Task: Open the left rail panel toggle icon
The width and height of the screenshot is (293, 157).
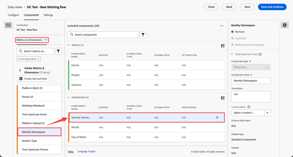Action: (x=8, y=25)
